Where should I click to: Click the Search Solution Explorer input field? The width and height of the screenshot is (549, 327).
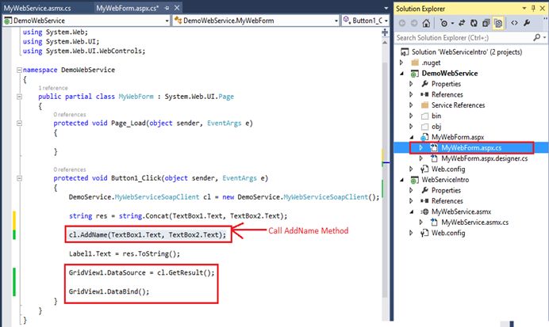tap(463, 37)
